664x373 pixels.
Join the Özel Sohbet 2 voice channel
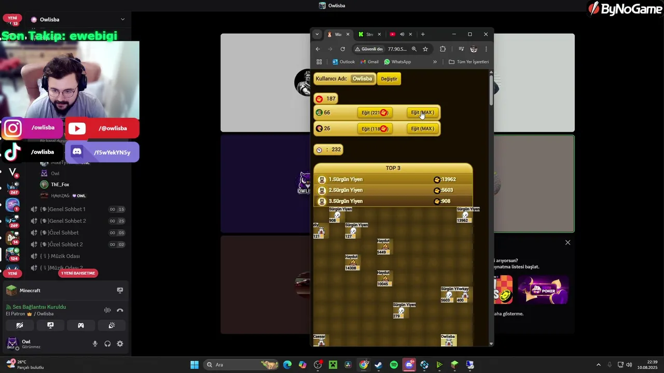78,245
